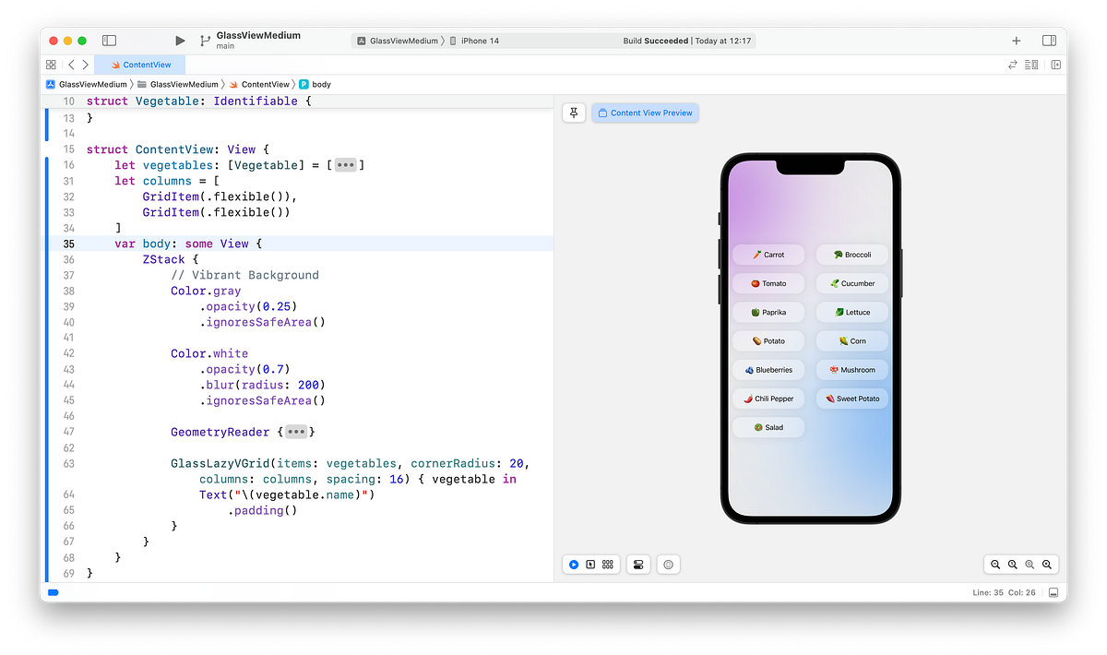
Task: Expand the collapsed vegetables array code
Action: point(345,164)
